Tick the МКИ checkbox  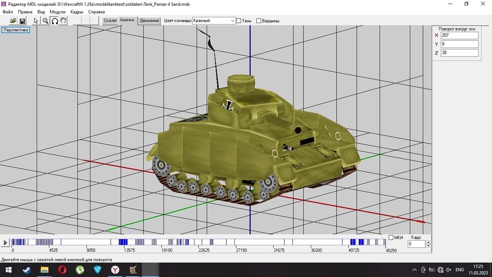pyautogui.click(x=391, y=237)
